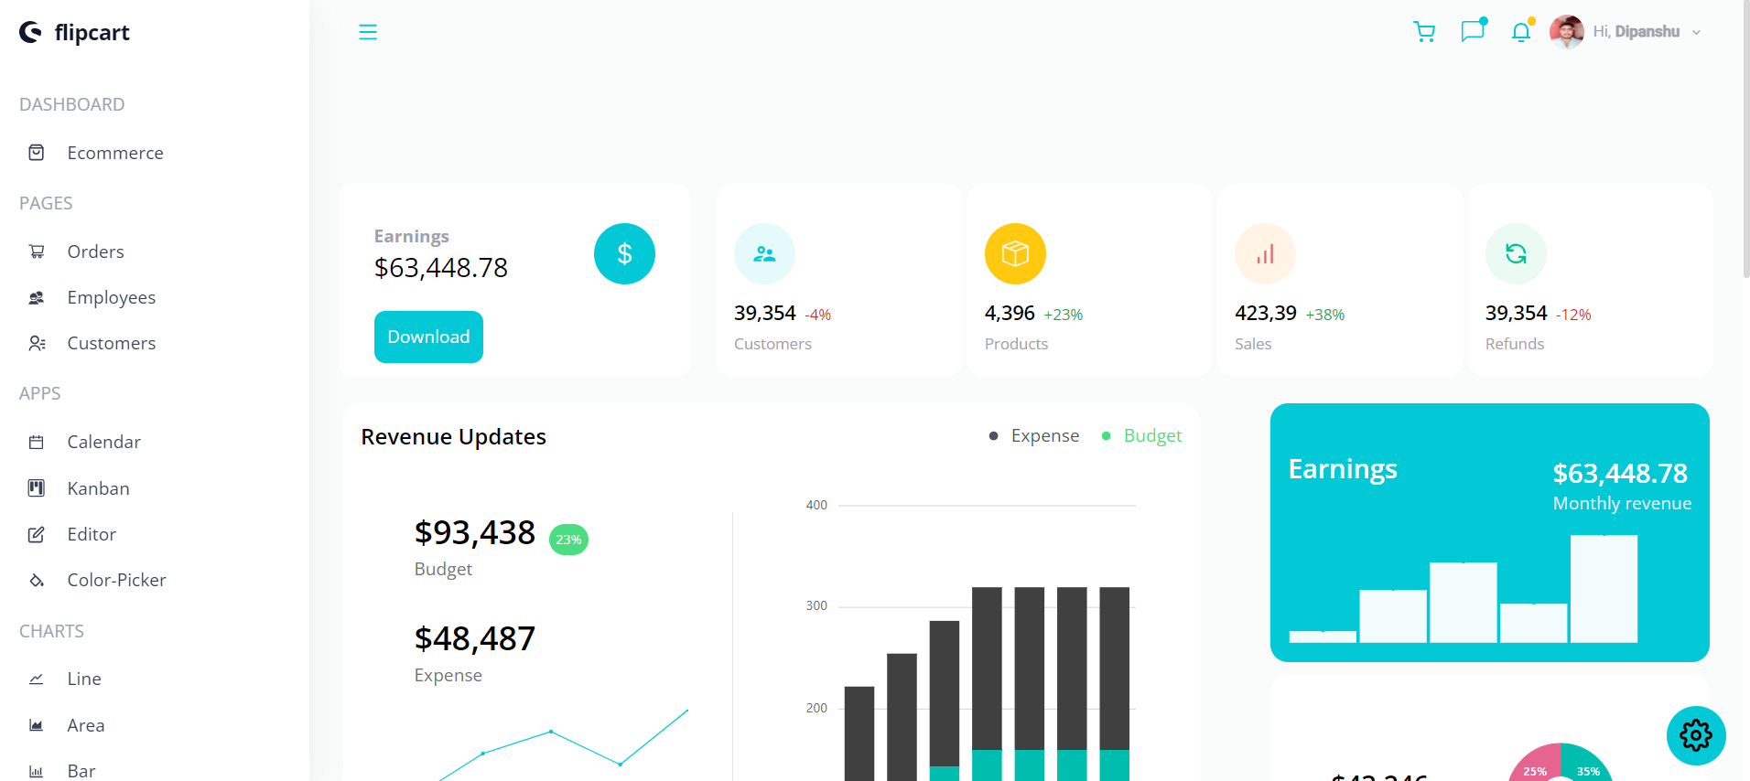The image size is (1750, 781).
Task: Open the shopping cart icon
Action: coord(1424,32)
